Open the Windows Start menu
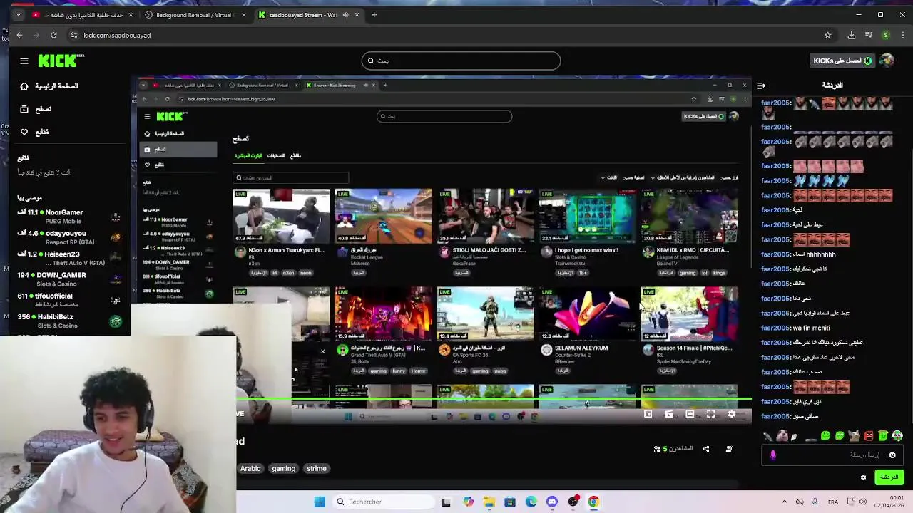Image resolution: width=913 pixels, height=513 pixels. (x=320, y=502)
